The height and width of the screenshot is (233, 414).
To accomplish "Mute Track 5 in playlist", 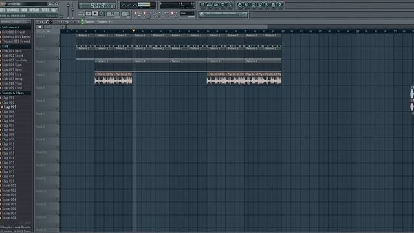I will pos(58,96).
